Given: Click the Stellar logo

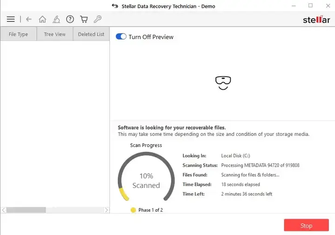Looking at the screenshot, I should [316, 20].
